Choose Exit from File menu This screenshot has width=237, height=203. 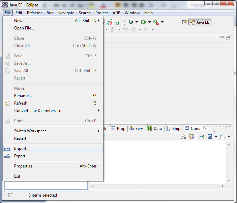[53, 176]
